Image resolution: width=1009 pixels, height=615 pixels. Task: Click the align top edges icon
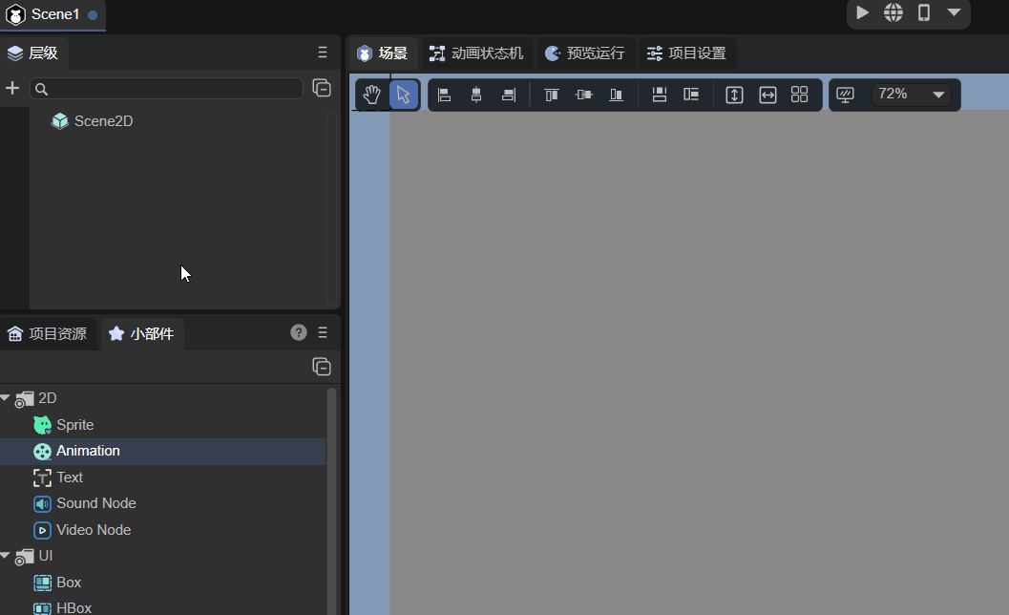[x=551, y=95]
